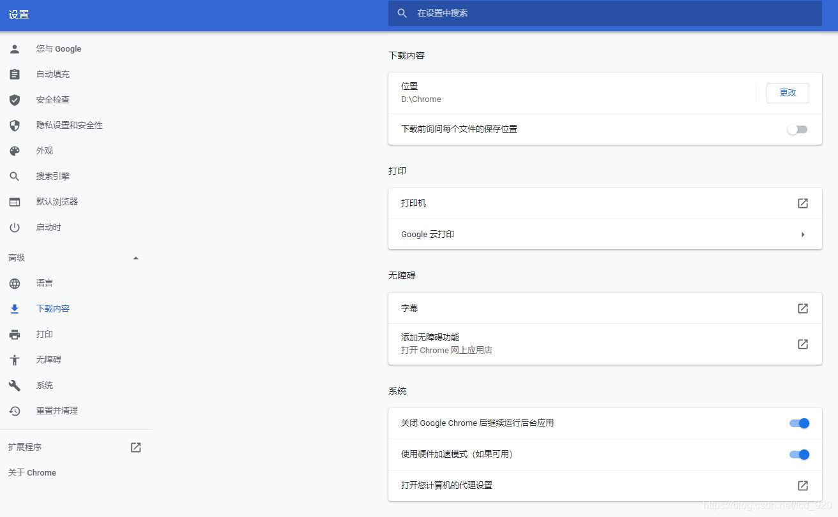
Task: Open 您与 Google settings section
Action: 59,49
